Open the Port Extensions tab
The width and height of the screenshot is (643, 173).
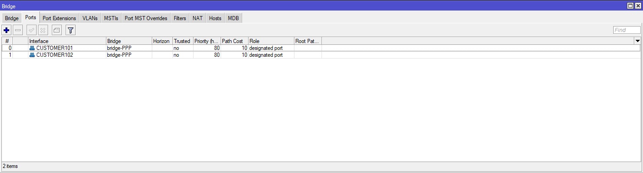(x=59, y=18)
